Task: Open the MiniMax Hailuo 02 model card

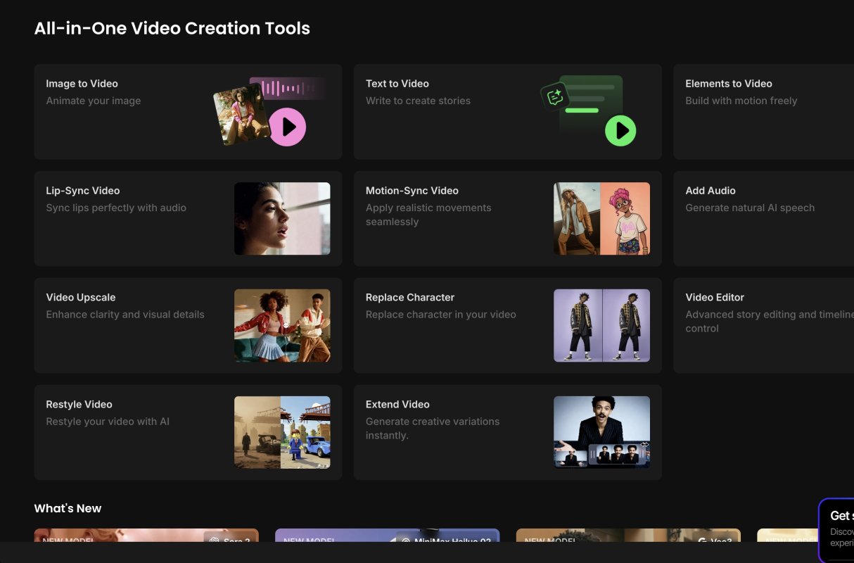Action: click(387, 536)
